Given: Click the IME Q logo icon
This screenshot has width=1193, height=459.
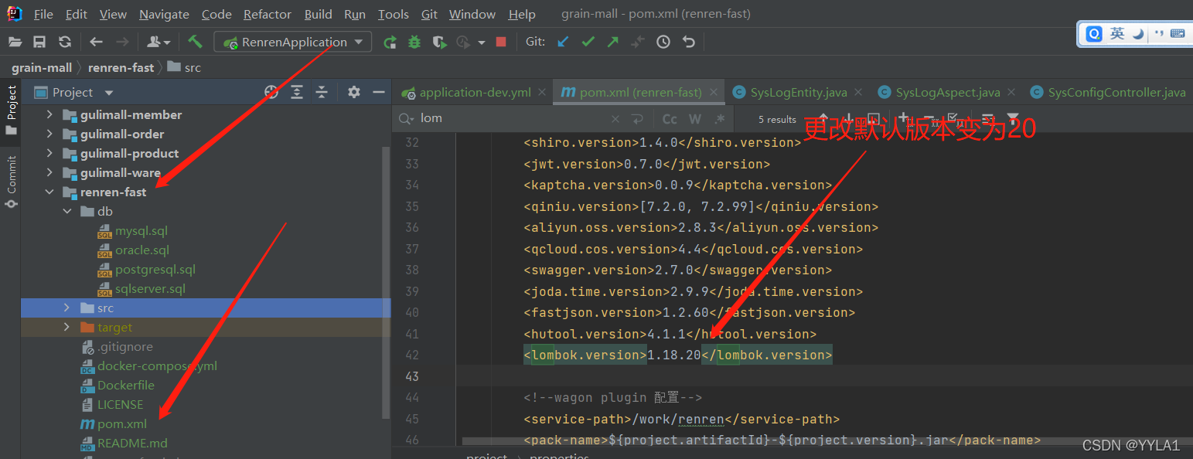Looking at the screenshot, I should coord(1094,33).
